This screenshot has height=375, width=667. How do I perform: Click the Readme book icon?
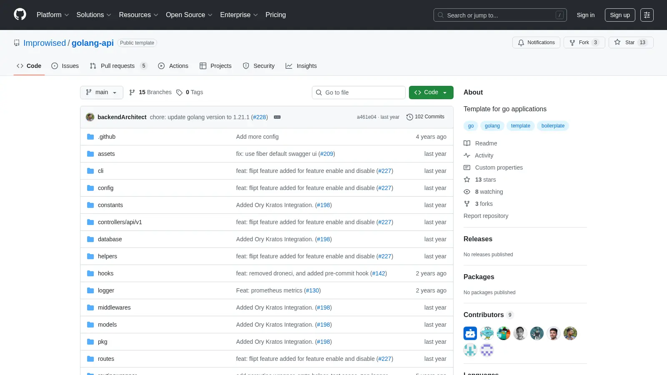point(467,143)
